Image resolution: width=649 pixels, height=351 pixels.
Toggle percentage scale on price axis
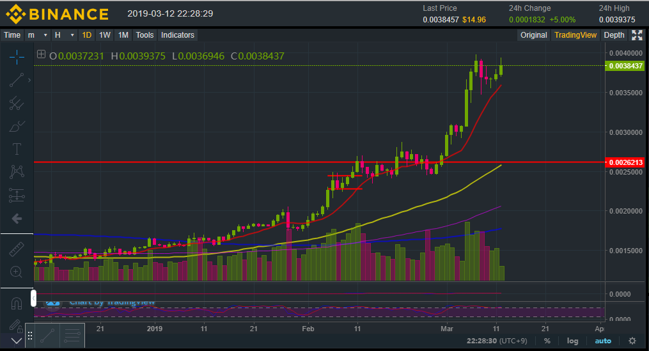click(547, 341)
